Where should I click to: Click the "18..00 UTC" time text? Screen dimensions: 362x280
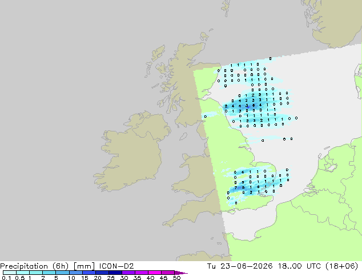pyautogui.click(x=299, y=266)
